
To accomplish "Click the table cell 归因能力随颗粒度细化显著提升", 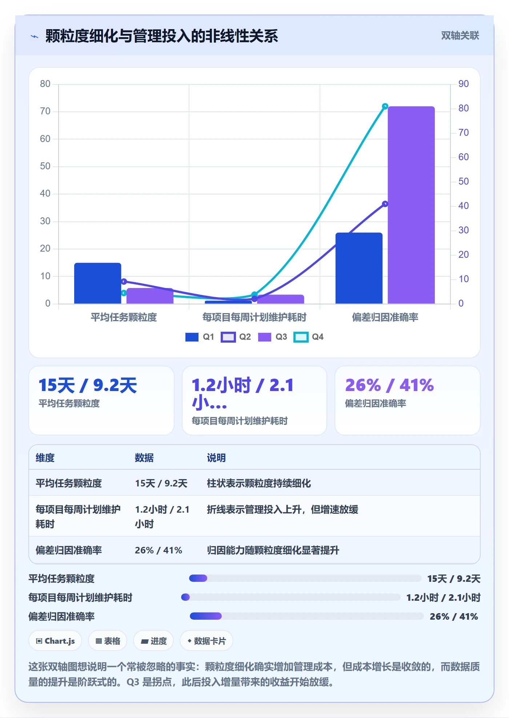I will click(273, 550).
